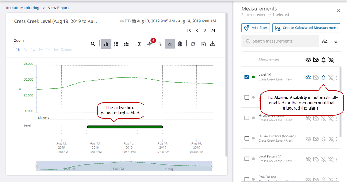Check the Hi Level (boolean) checkbox
This screenshot has width=347, height=182.
pyautogui.click(x=247, y=118)
